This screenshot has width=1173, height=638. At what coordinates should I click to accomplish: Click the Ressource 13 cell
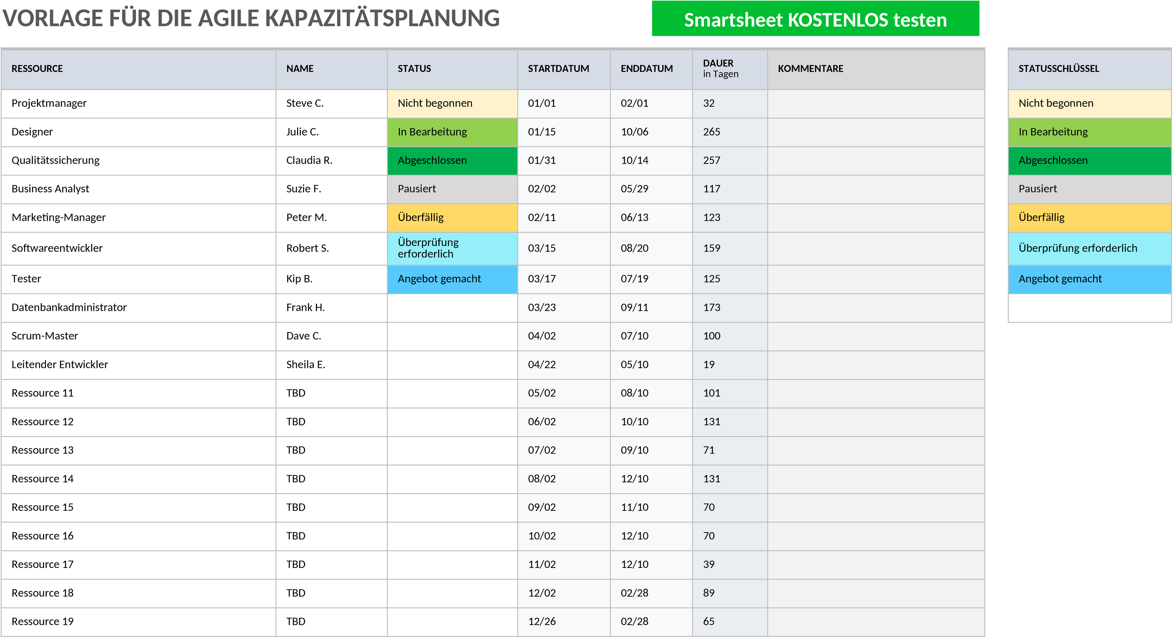138,451
